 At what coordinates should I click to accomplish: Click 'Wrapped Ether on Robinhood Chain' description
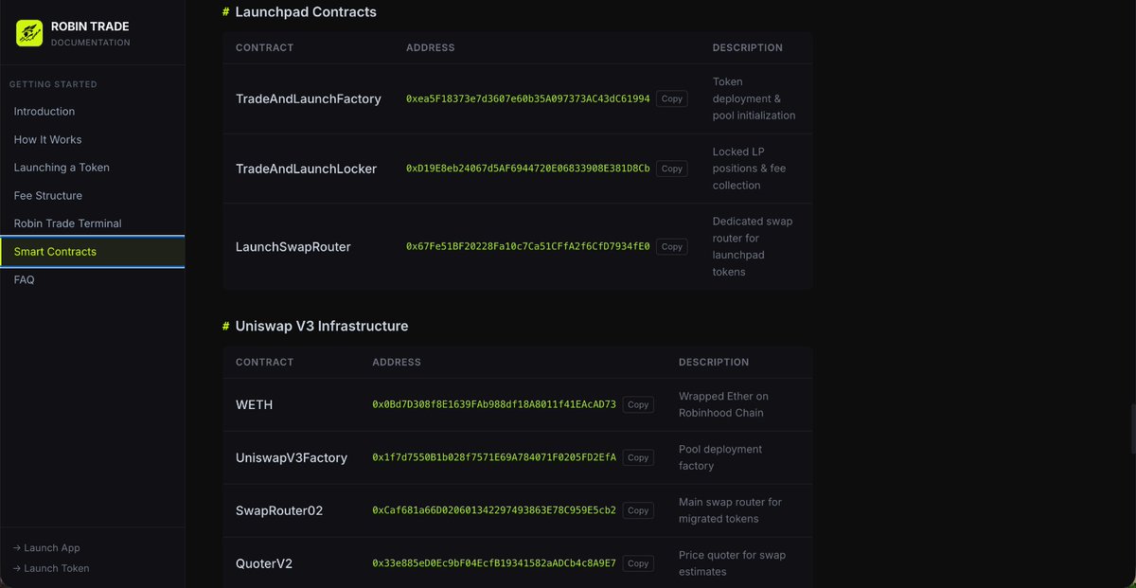[x=724, y=404]
